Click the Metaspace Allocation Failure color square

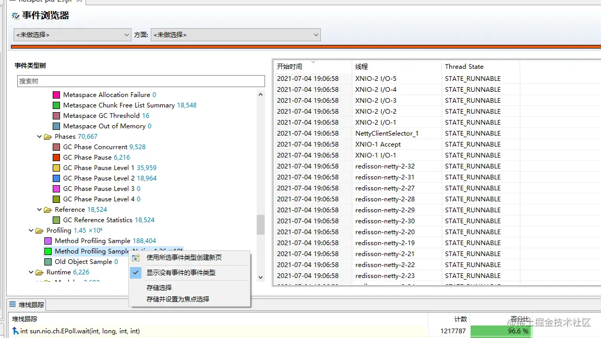[x=56, y=94]
